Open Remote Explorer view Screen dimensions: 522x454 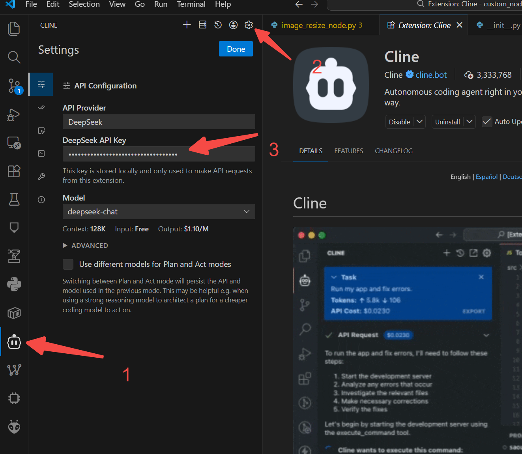click(14, 143)
